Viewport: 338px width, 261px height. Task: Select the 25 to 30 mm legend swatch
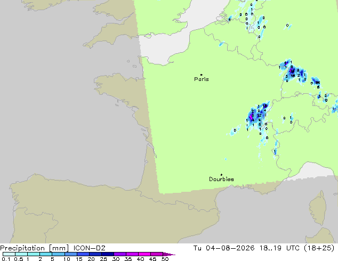tap(108, 254)
